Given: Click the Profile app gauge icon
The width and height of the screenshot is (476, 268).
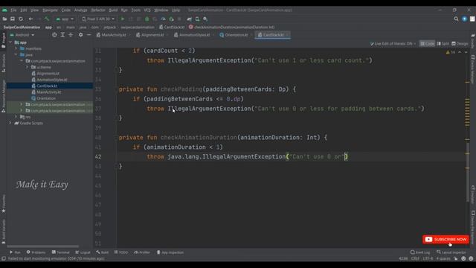Looking at the screenshot, I should [x=163, y=19].
